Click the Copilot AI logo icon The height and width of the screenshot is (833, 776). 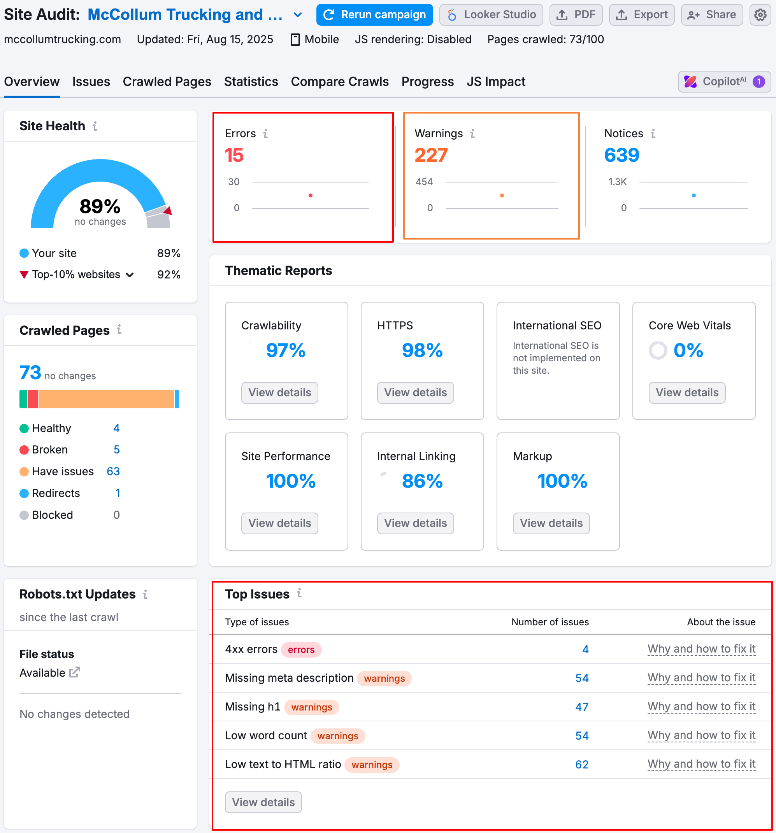point(690,82)
